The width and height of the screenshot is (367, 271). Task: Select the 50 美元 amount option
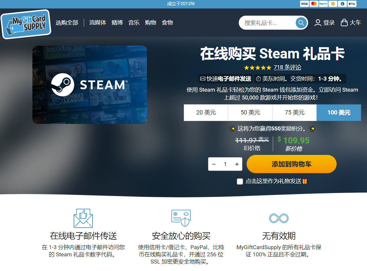pyautogui.click(x=250, y=113)
